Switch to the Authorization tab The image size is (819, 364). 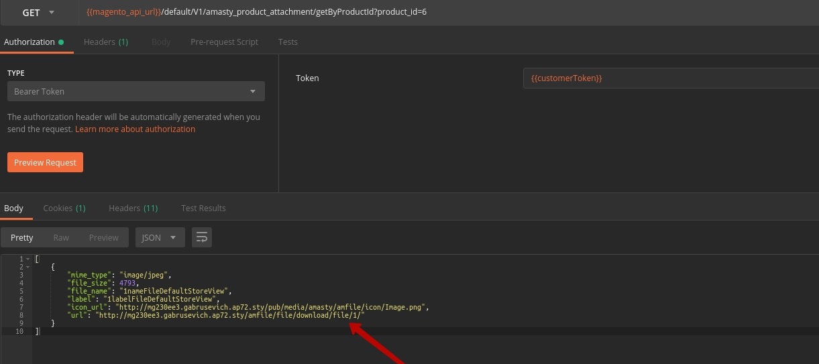tap(30, 42)
